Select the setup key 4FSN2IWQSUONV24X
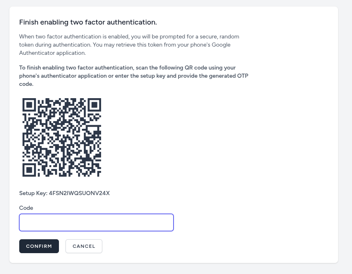 pyautogui.click(x=79, y=193)
